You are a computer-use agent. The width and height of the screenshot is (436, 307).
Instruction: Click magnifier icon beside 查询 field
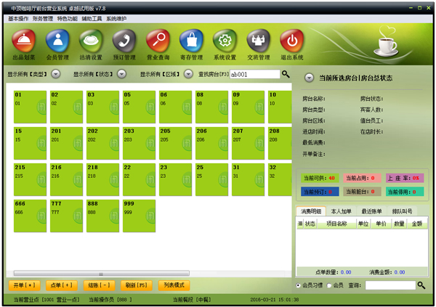coord(421,285)
